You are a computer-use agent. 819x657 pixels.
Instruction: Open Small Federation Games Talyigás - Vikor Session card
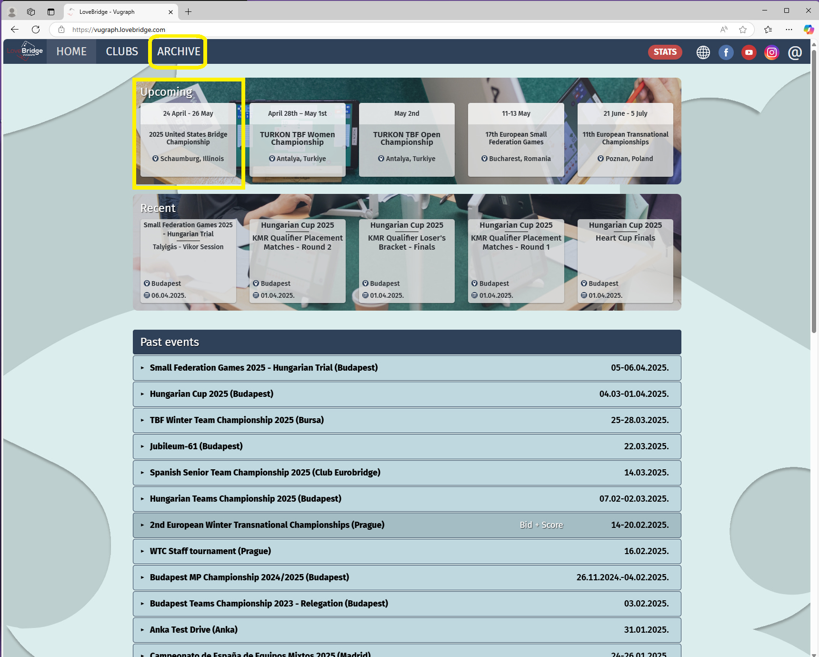click(188, 261)
